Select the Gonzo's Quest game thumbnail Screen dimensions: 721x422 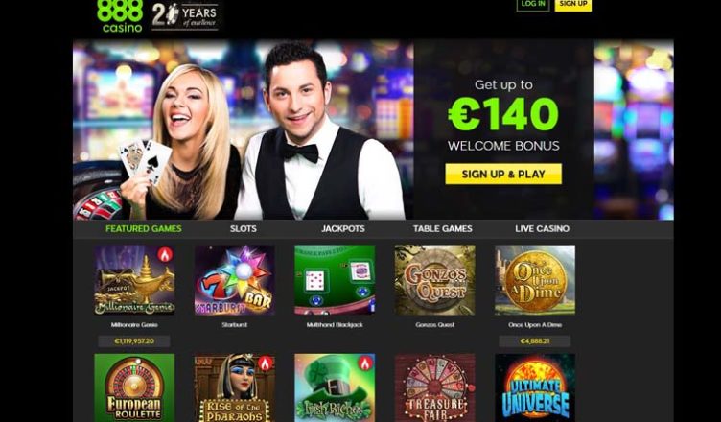click(x=435, y=280)
